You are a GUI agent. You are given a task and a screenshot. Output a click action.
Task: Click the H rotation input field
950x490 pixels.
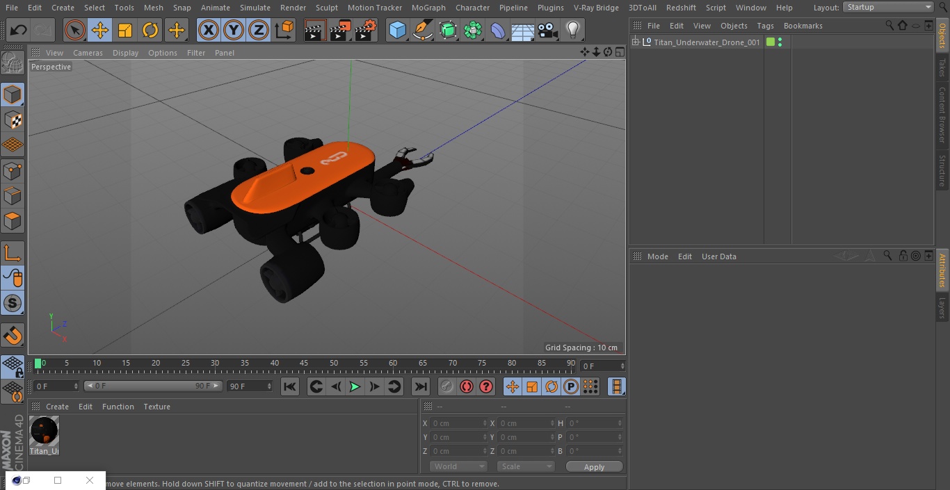(x=595, y=423)
